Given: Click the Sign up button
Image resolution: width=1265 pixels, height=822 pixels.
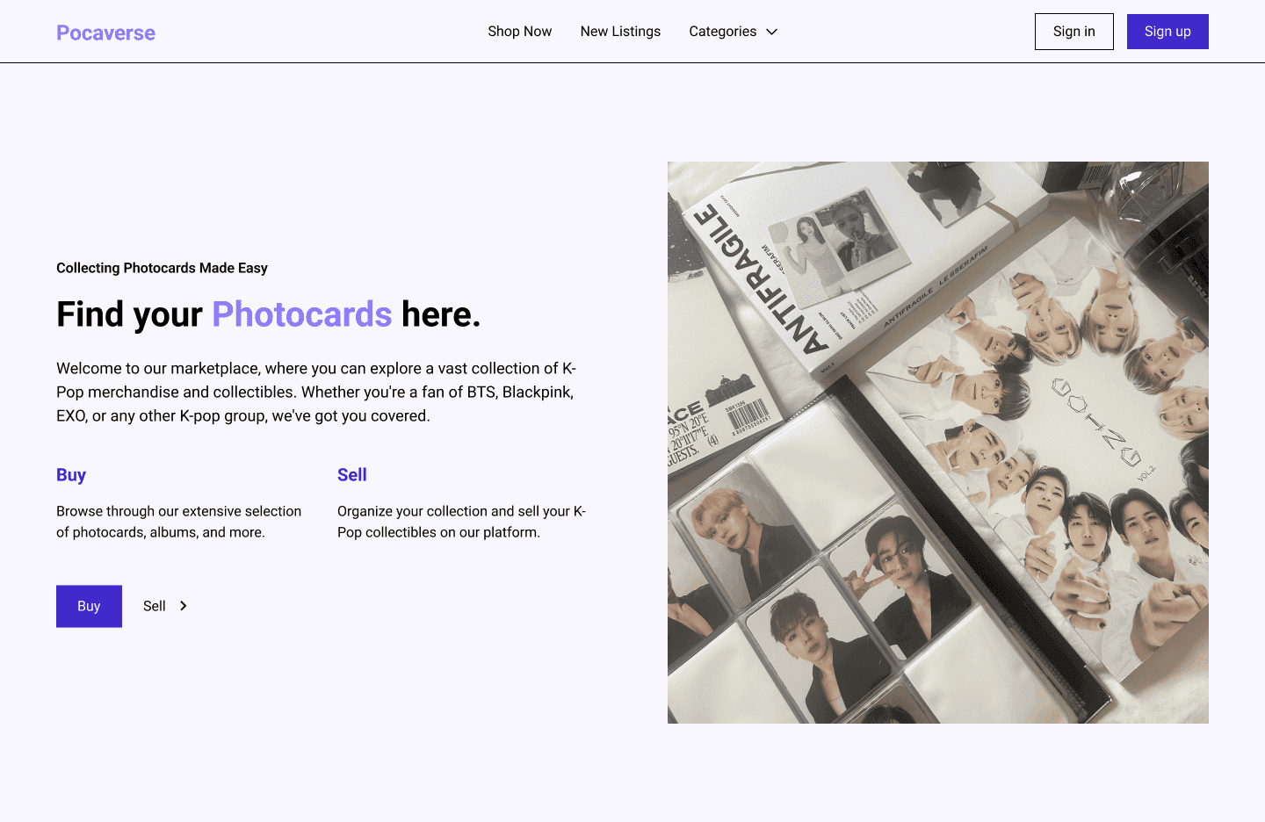Looking at the screenshot, I should click(x=1167, y=32).
